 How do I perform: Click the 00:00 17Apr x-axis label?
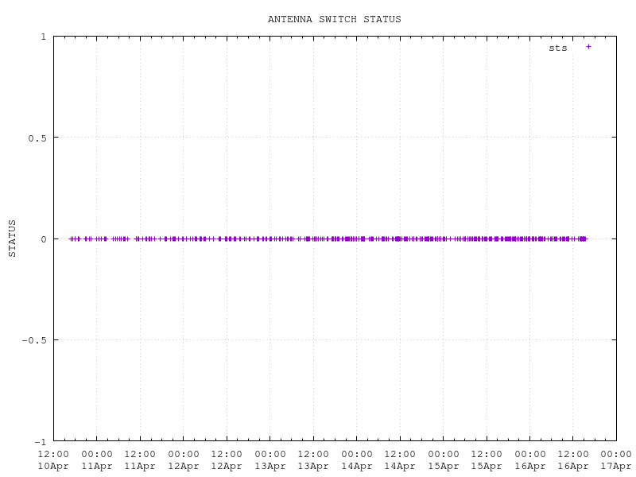(x=616, y=460)
